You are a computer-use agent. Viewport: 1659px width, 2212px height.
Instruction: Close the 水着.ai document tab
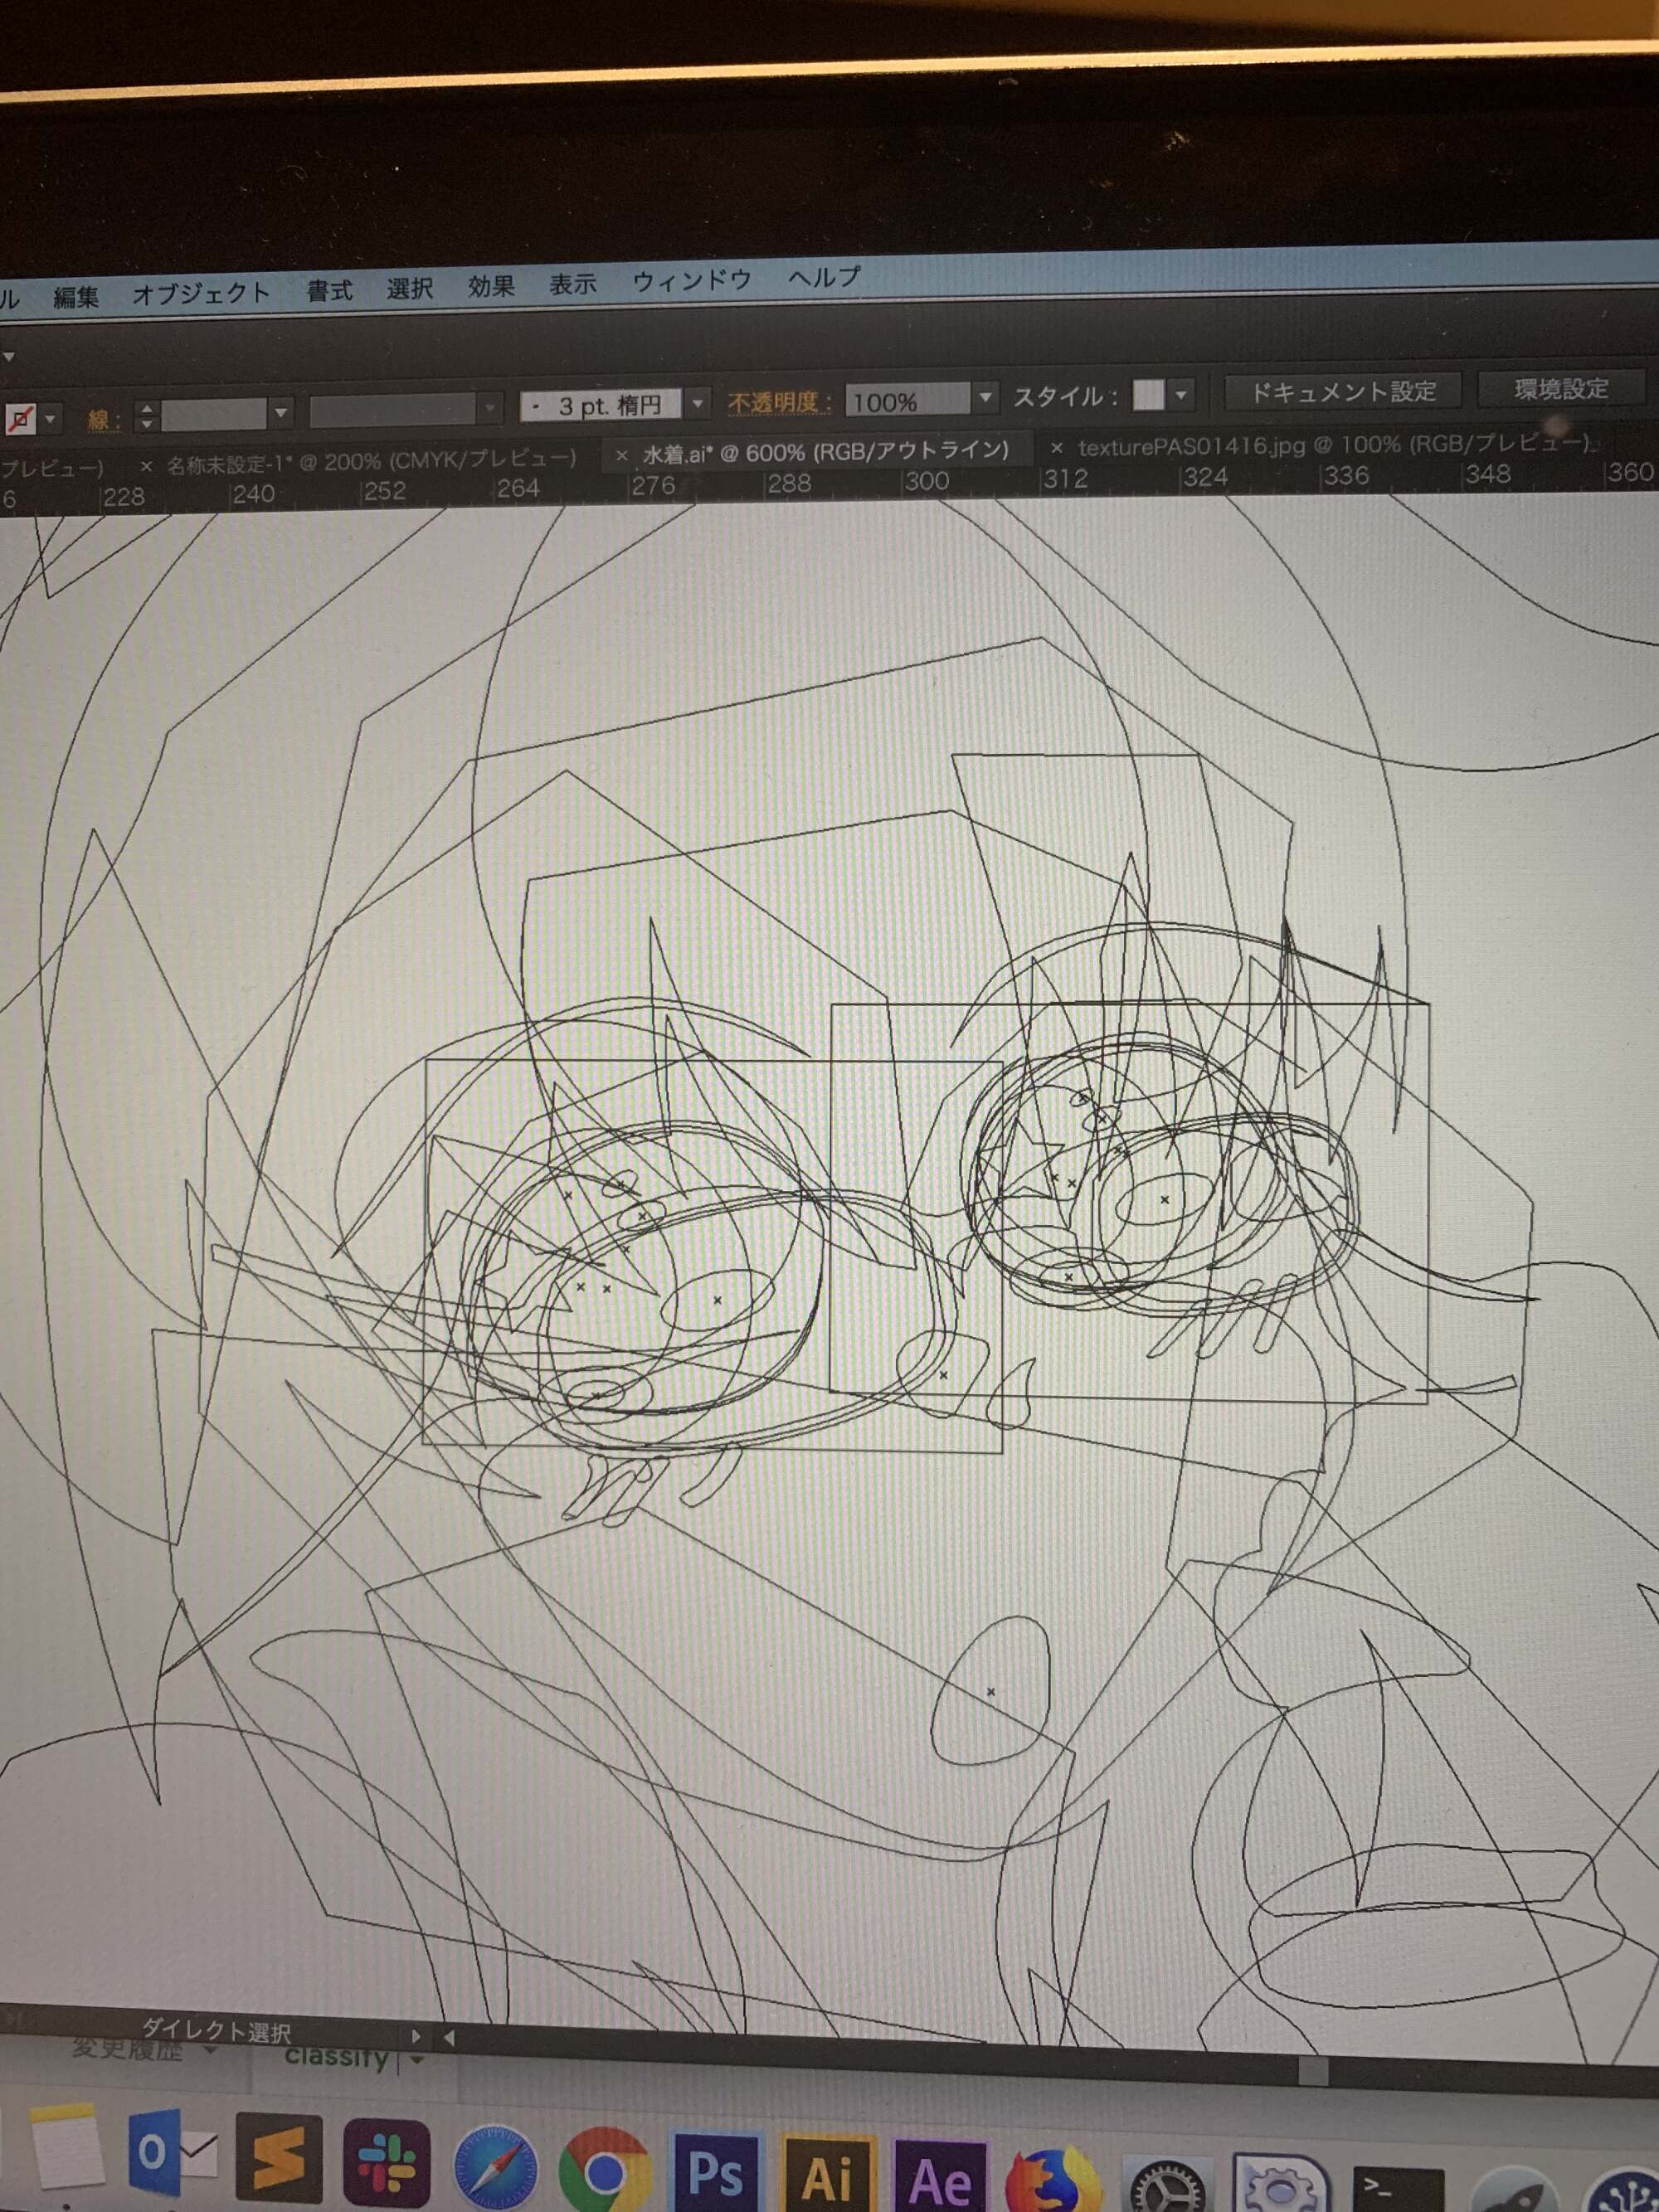[622, 455]
